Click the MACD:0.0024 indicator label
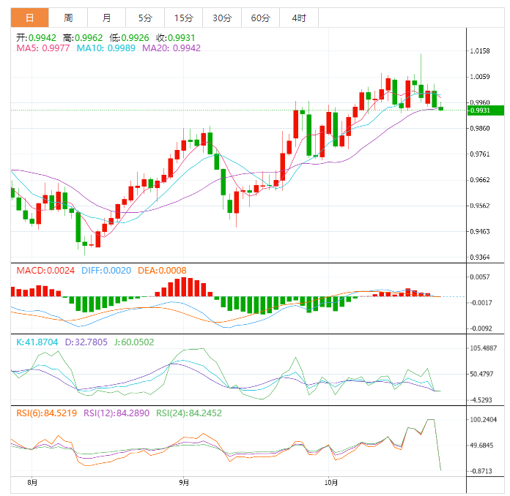The height and width of the screenshot is (496, 510). pyautogui.click(x=45, y=271)
